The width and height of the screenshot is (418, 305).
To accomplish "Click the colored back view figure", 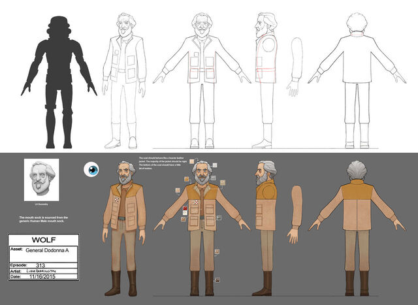I will 357,229.
